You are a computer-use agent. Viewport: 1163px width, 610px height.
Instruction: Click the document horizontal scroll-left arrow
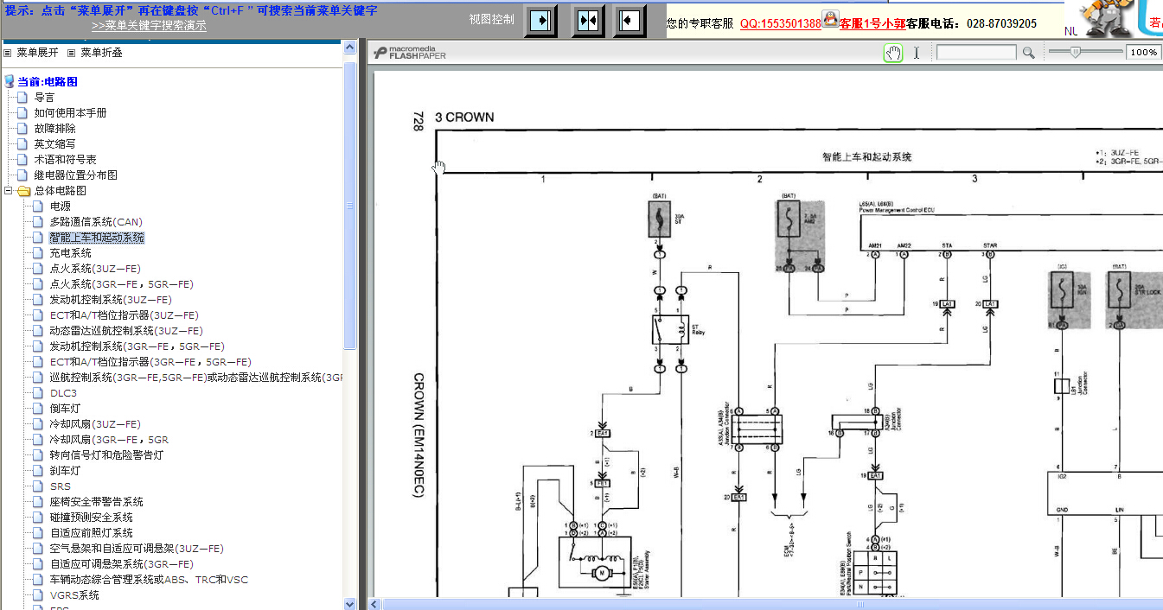pyautogui.click(x=375, y=604)
